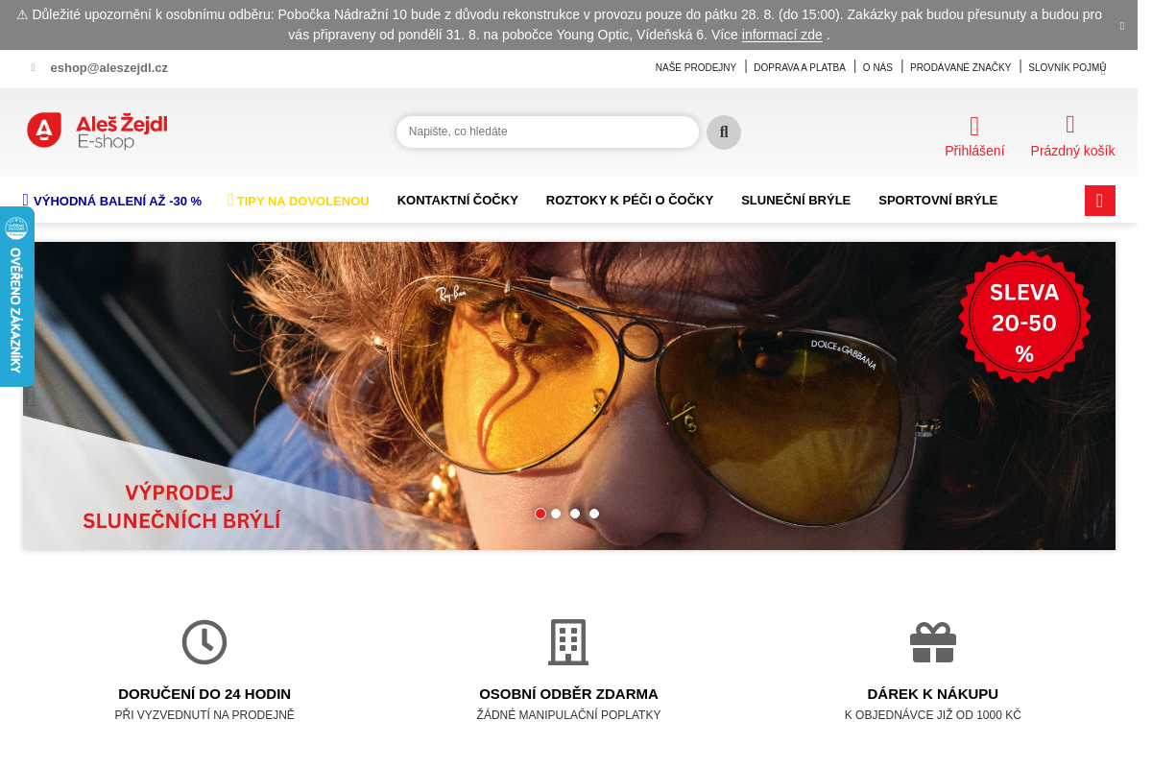Open Tipy na dovolenou menu

pyautogui.click(x=299, y=201)
